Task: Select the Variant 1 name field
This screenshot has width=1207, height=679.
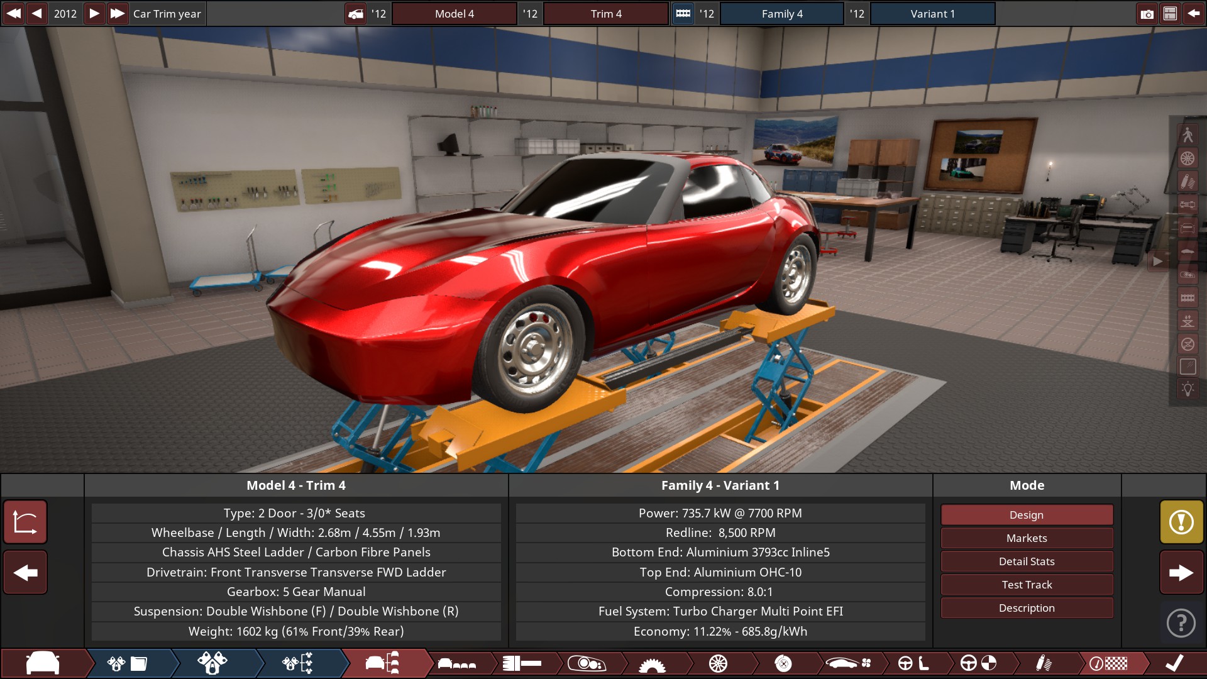Action: tap(933, 14)
